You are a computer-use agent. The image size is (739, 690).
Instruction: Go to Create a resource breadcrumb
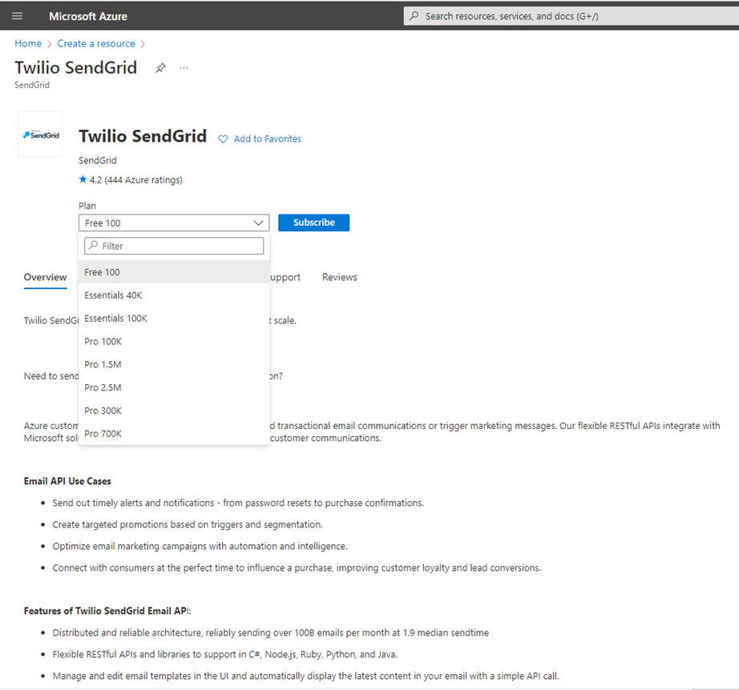(x=96, y=44)
